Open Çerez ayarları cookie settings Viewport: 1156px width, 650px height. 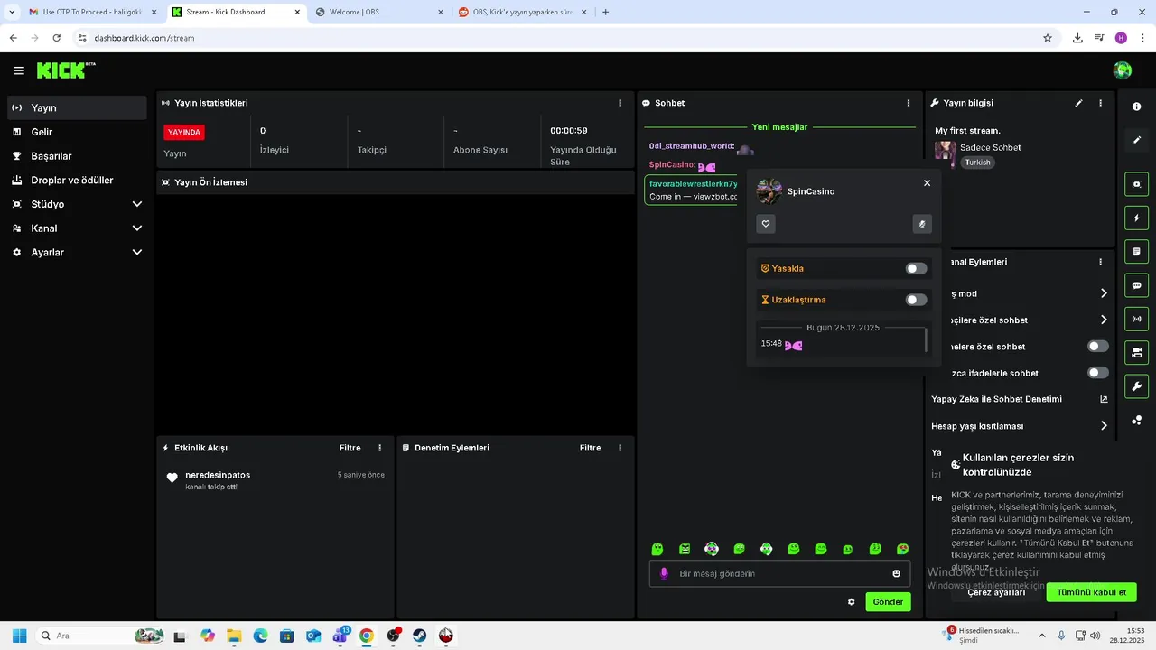click(996, 592)
